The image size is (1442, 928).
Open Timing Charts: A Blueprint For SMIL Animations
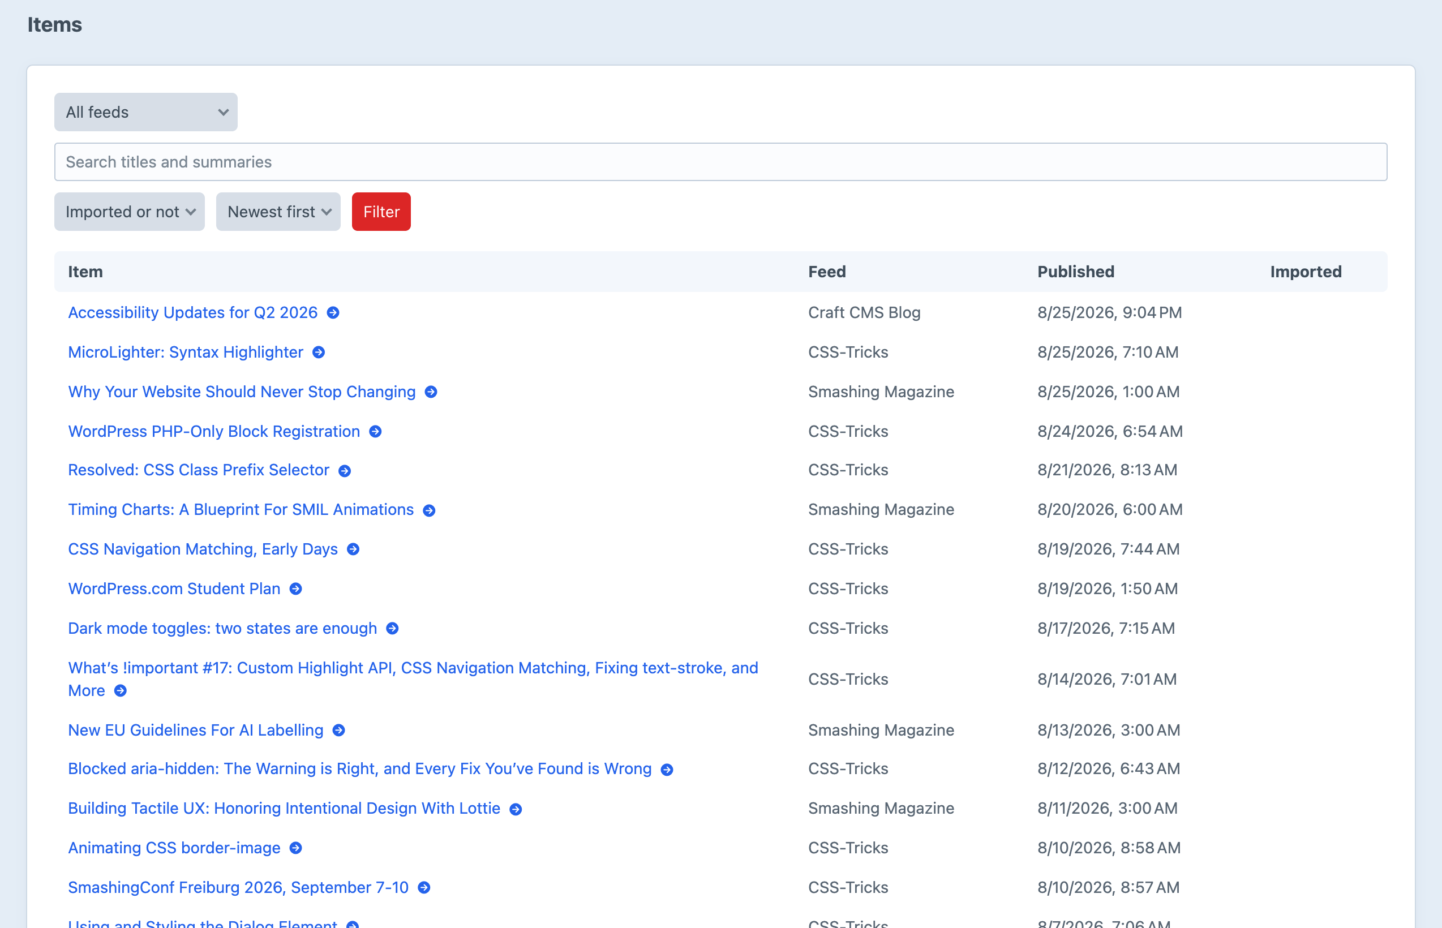coord(241,510)
